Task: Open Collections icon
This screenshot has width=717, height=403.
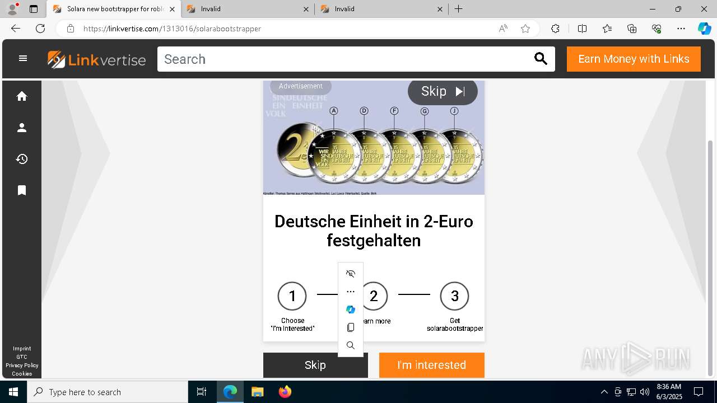Action: point(632,29)
